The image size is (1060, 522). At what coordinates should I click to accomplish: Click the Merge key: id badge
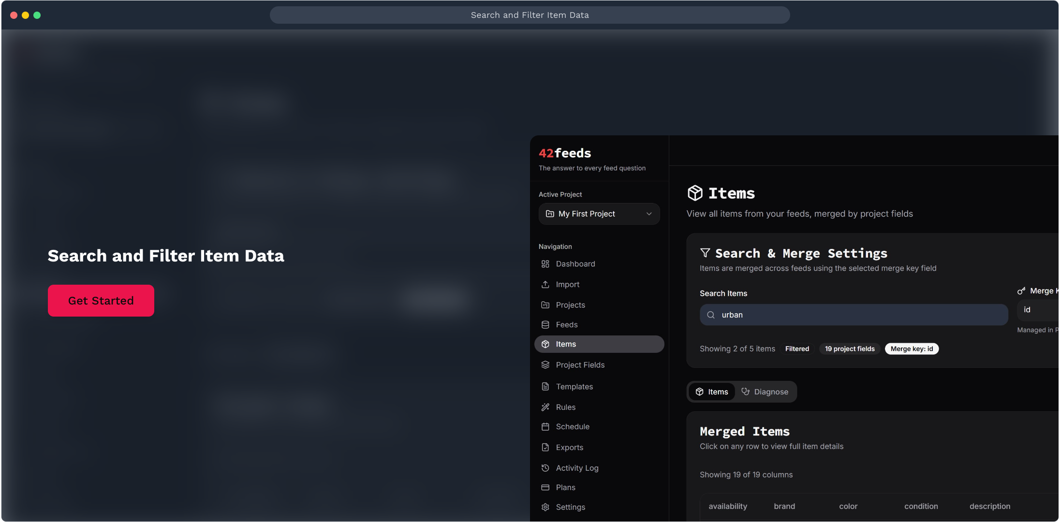pyautogui.click(x=911, y=349)
